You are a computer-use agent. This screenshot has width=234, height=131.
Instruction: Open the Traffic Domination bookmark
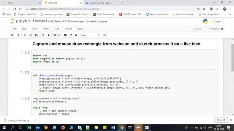tap(105, 14)
